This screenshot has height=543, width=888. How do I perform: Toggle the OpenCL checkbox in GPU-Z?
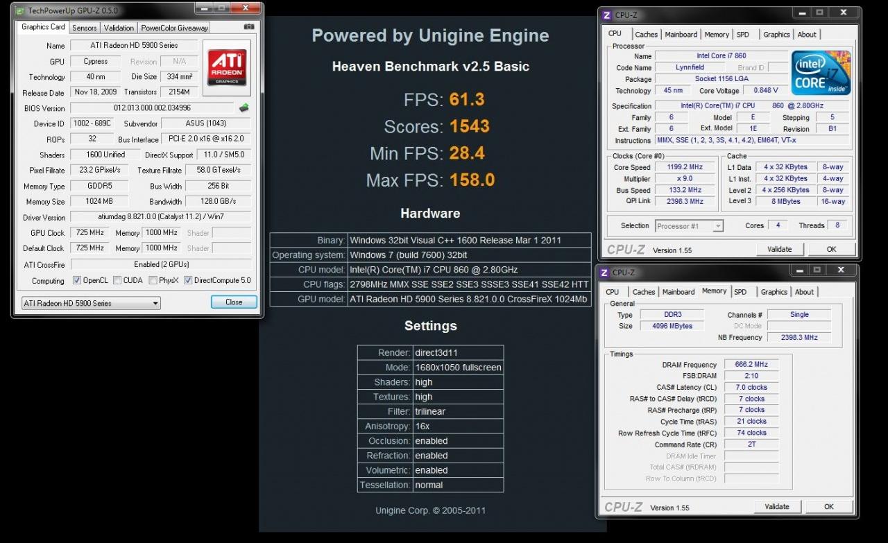pyautogui.click(x=78, y=281)
